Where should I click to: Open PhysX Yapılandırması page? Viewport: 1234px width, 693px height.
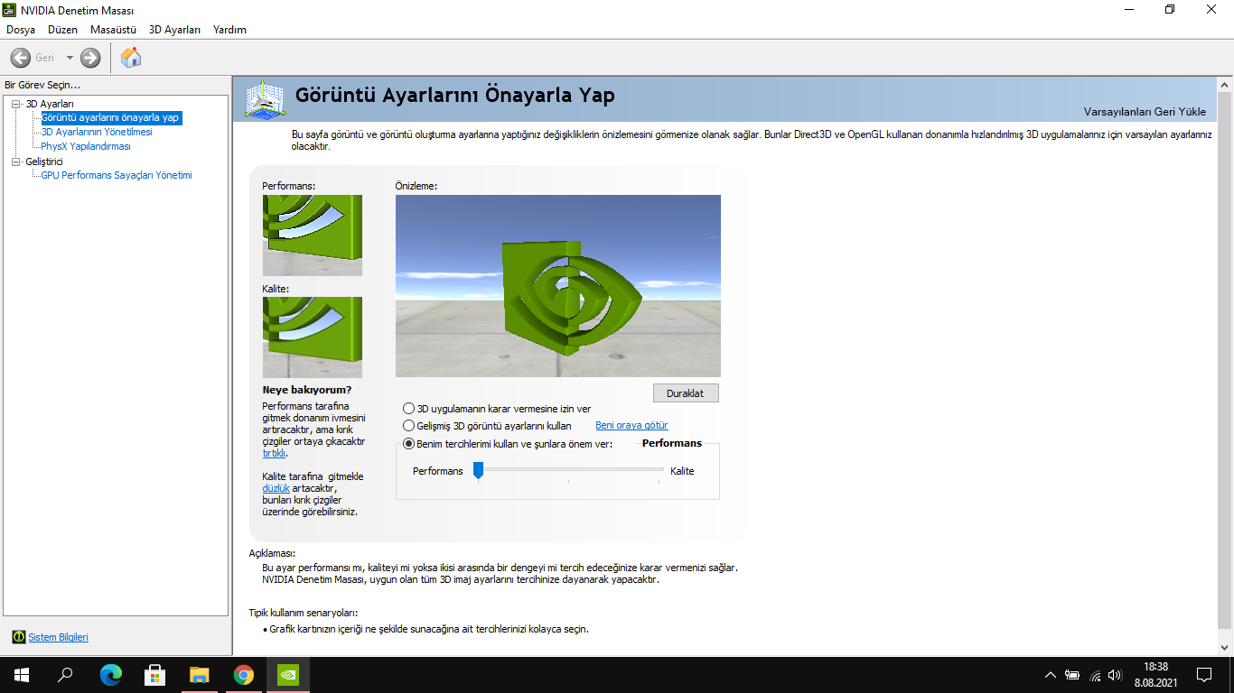(86, 146)
